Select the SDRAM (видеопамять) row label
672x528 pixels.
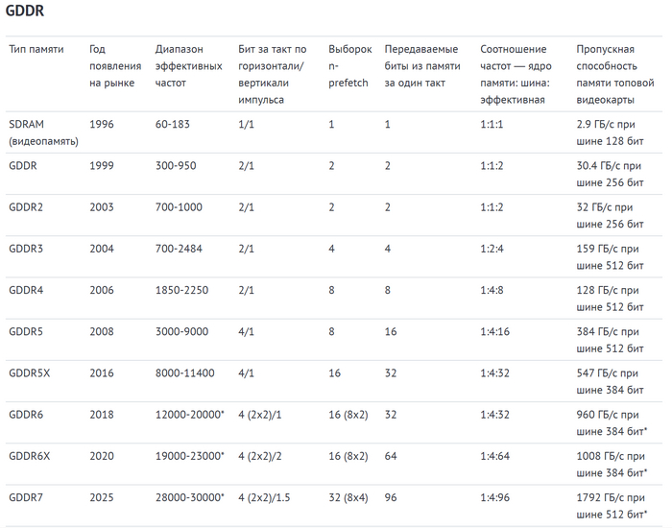(43, 132)
